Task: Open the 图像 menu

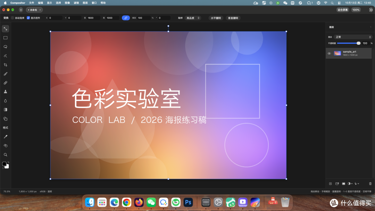Action: 67,3
